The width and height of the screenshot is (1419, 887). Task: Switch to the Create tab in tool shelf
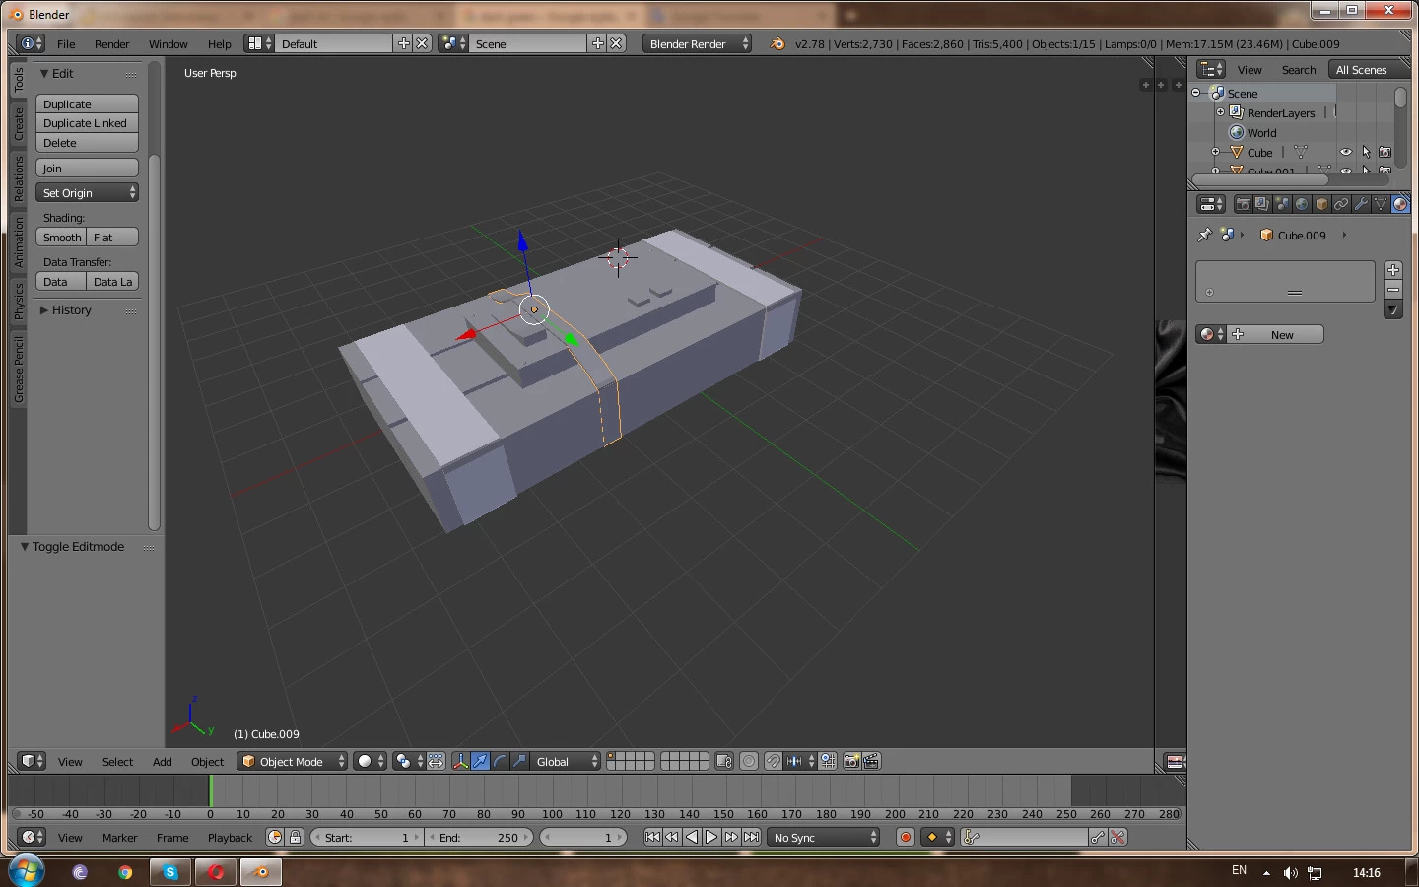pos(18,123)
